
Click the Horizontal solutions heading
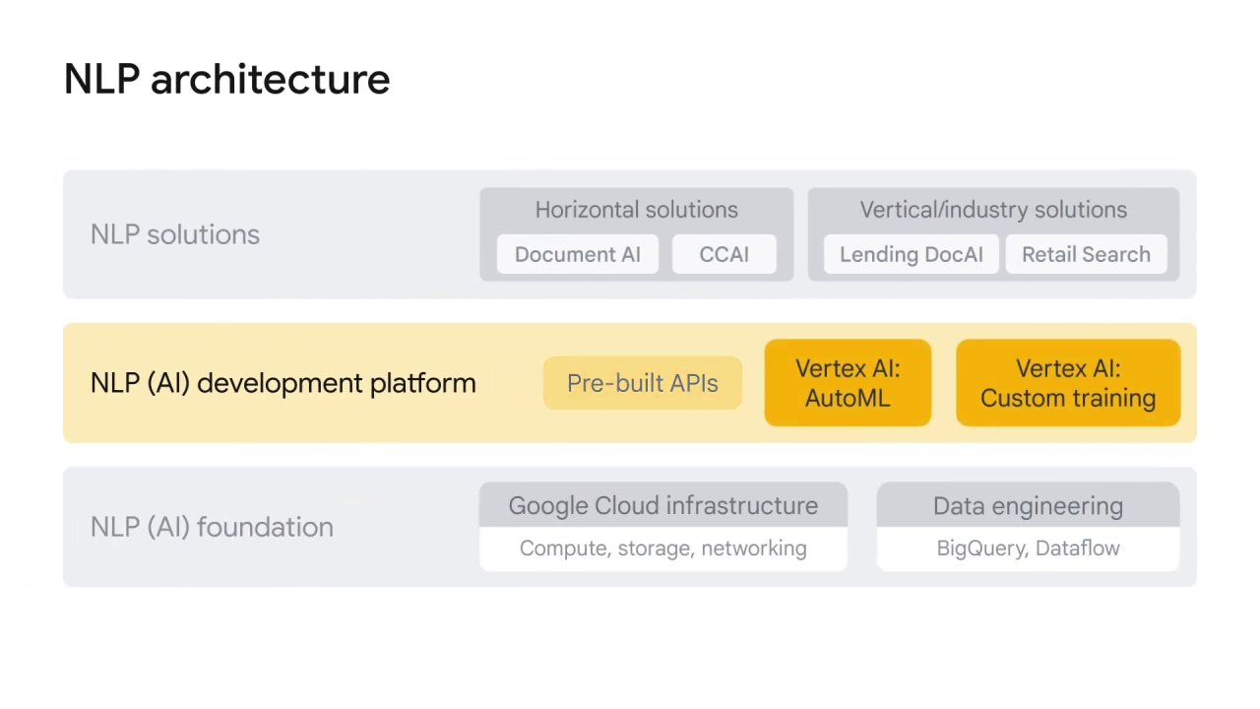(636, 210)
